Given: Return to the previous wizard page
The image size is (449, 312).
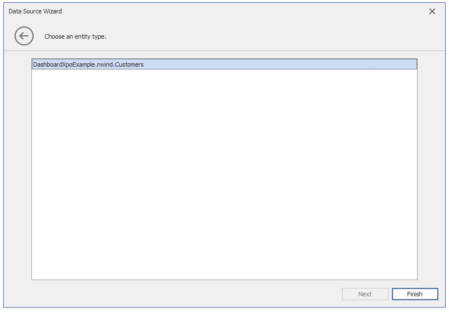Looking at the screenshot, I should click(24, 36).
